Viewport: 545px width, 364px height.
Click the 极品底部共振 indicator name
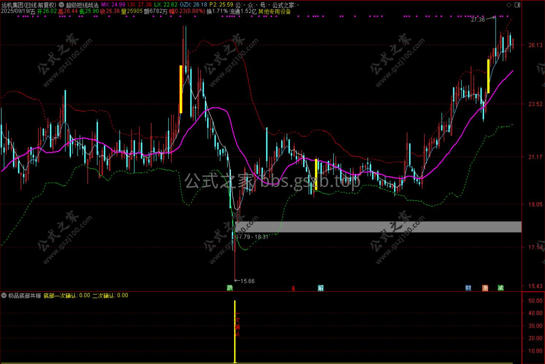click(x=24, y=296)
